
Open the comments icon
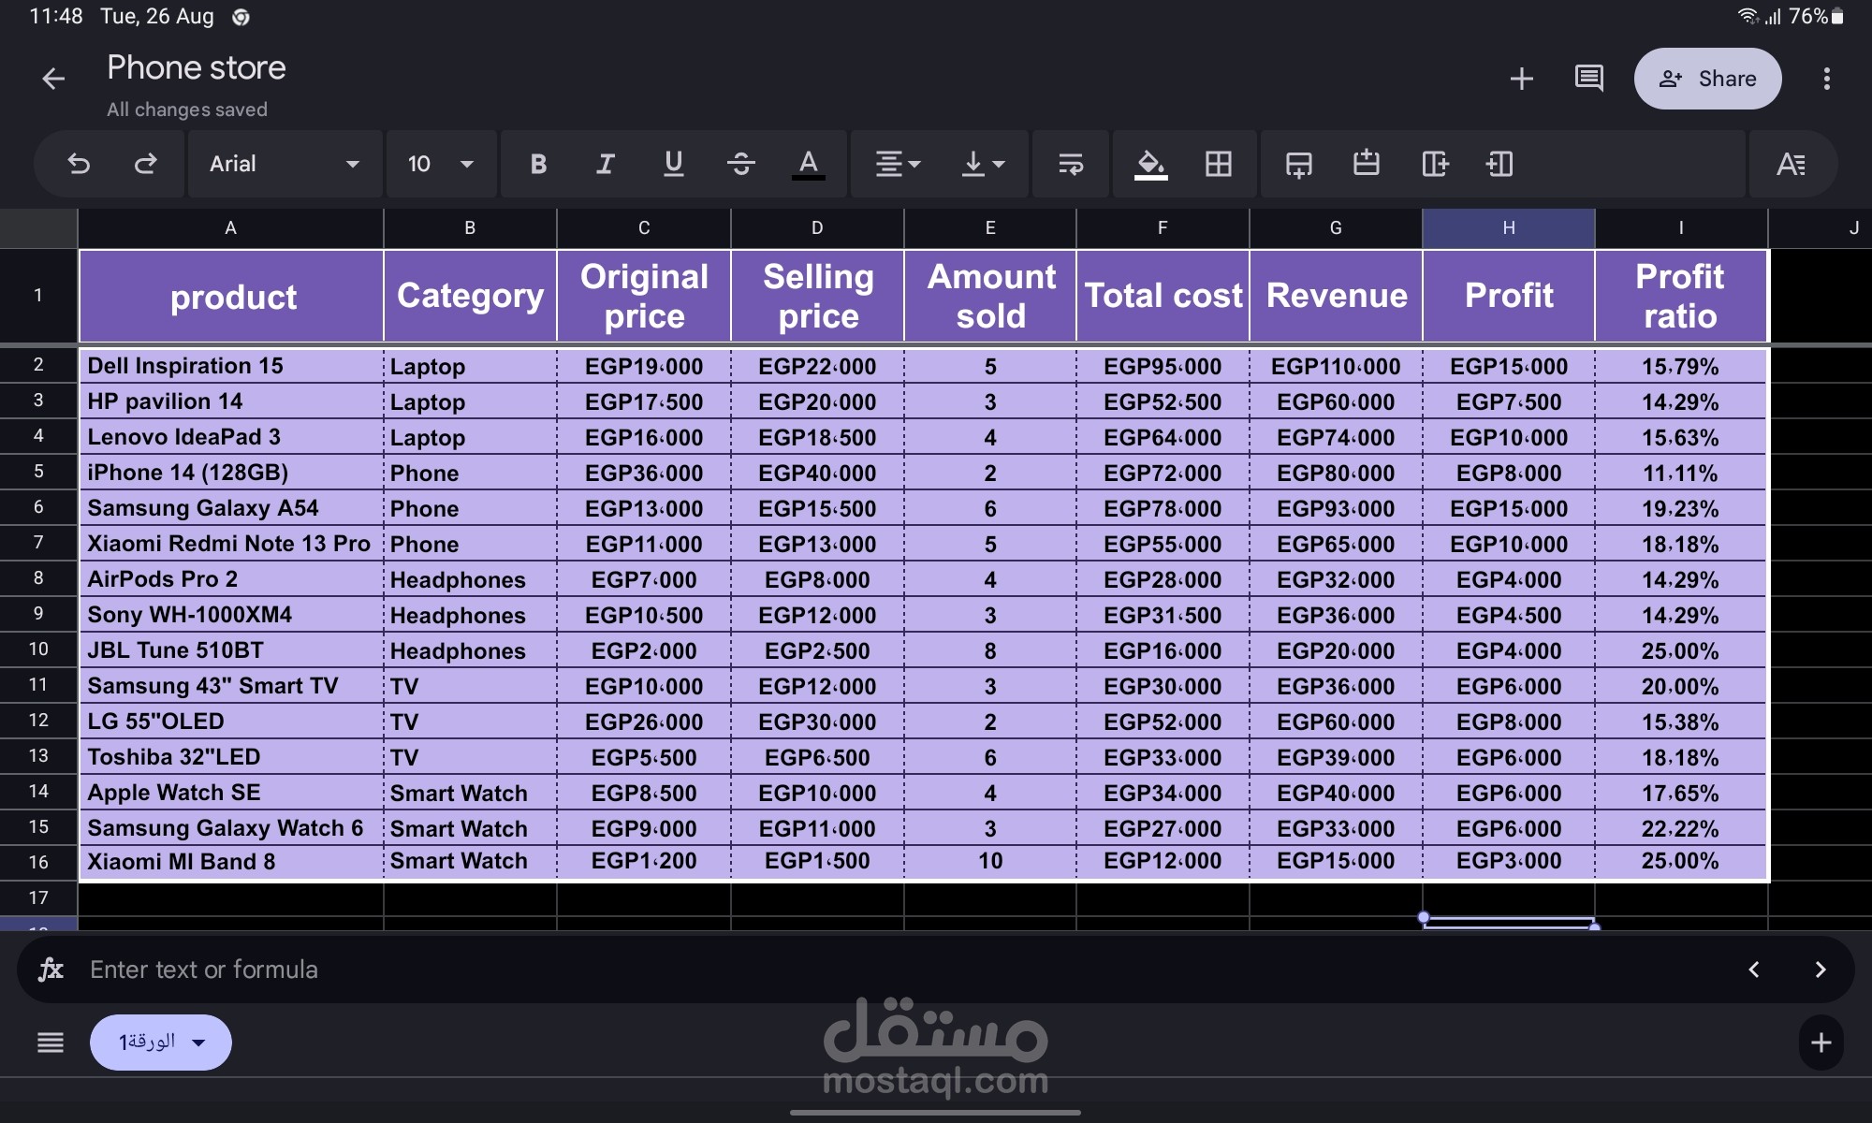(x=1589, y=79)
